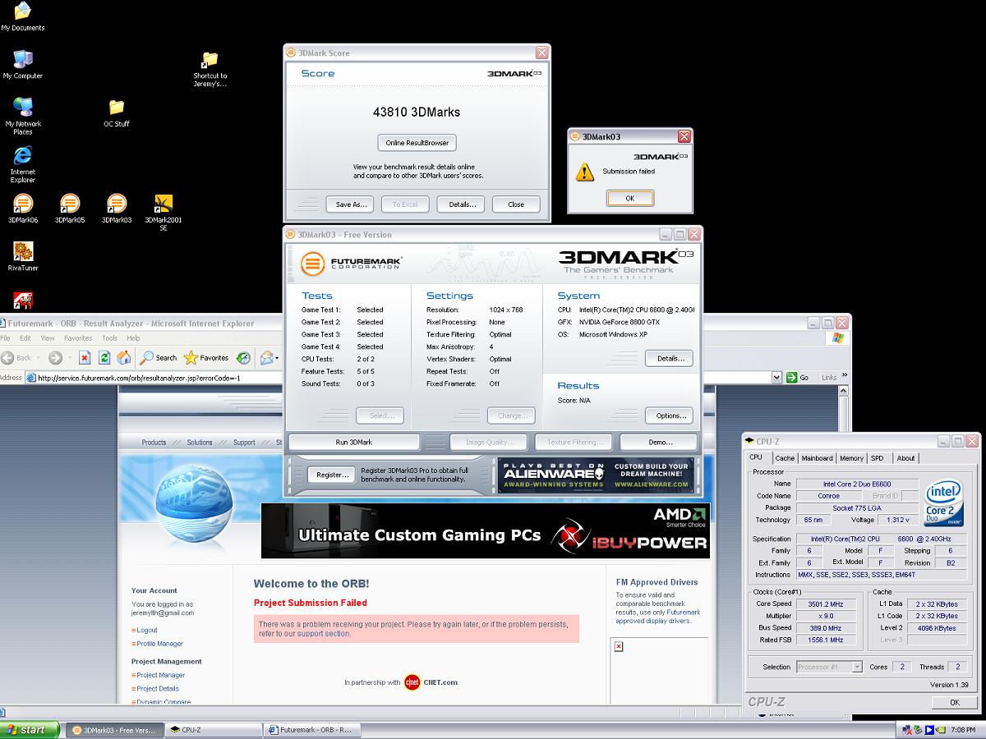Screen dimensions: 986x739
Task: Switch to the CPU-Z Mainboard tab
Action: pos(817,458)
